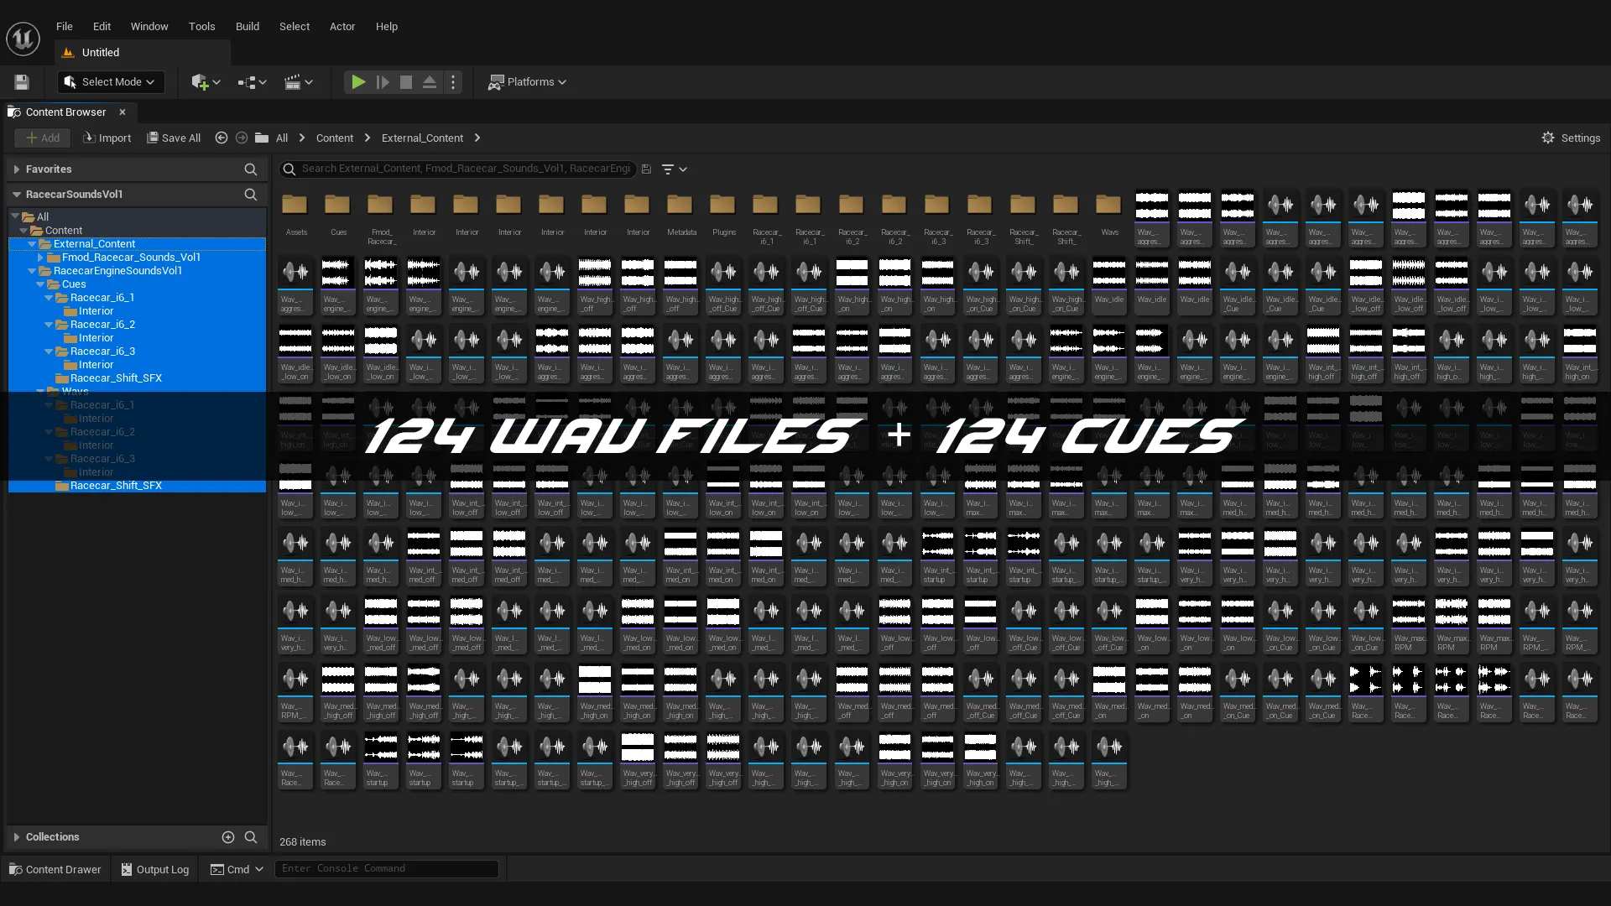Click the Save All button
The width and height of the screenshot is (1611, 906).
click(x=174, y=138)
